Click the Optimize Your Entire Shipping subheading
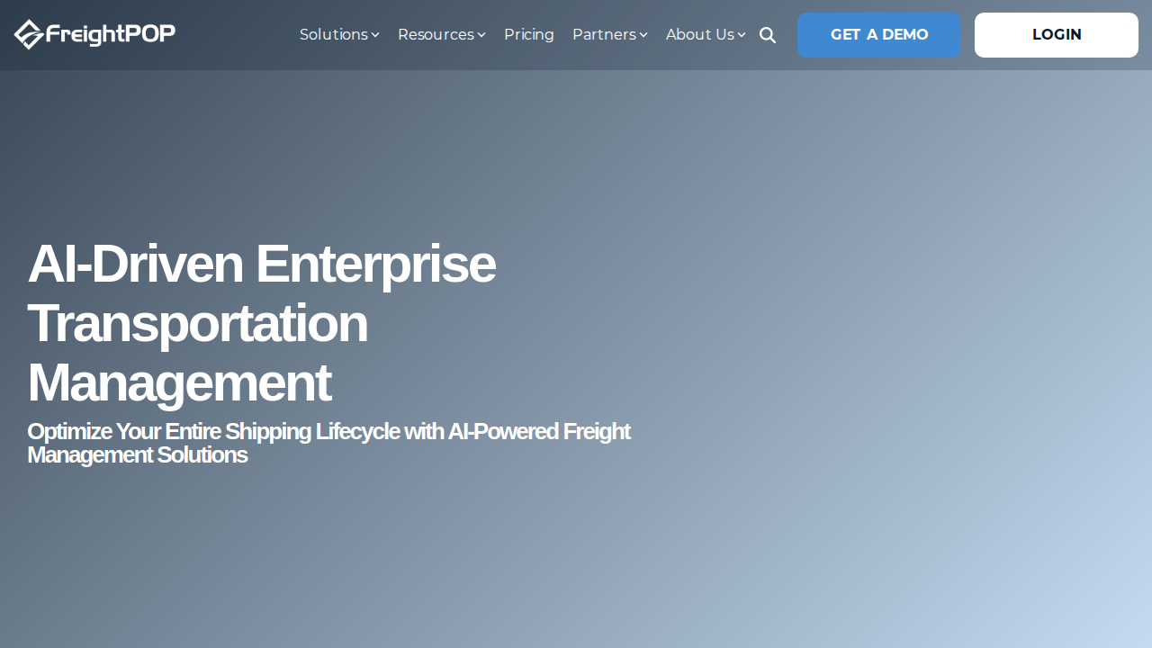 pos(328,443)
